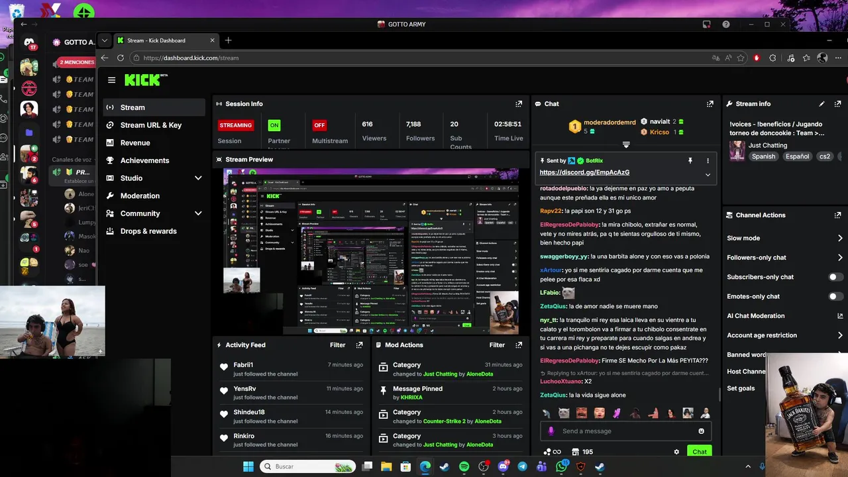Image resolution: width=848 pixels, height=477 pixels.
Task: Click the Just Chatting category thumbnail
Action: [x=737, y=151]
